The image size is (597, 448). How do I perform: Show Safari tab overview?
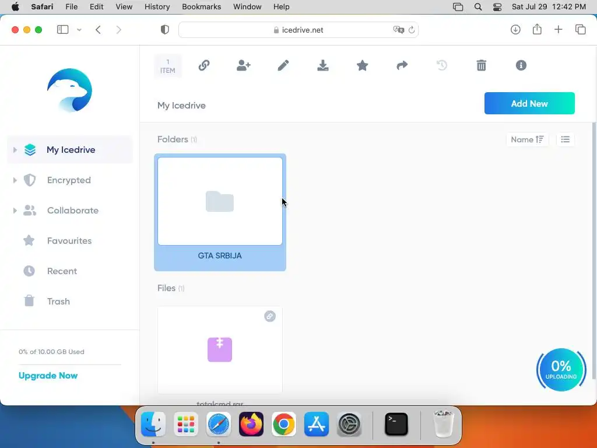tap(581, 30)
